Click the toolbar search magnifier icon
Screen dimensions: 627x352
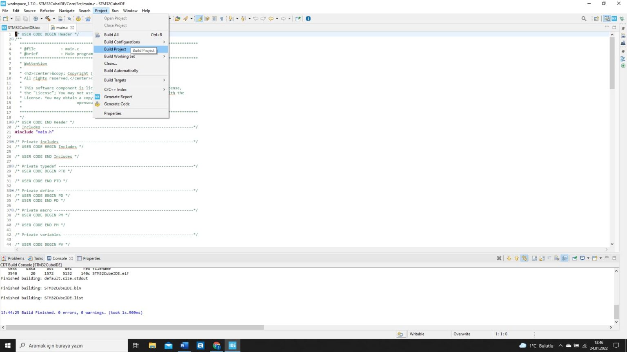click(x=584, y=19)
